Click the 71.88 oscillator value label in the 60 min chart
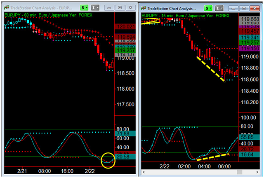The image size is (264, 178). [x=125, y=133]
